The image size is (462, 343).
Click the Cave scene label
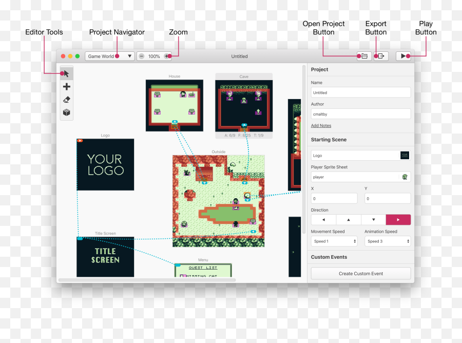point(244,76)
